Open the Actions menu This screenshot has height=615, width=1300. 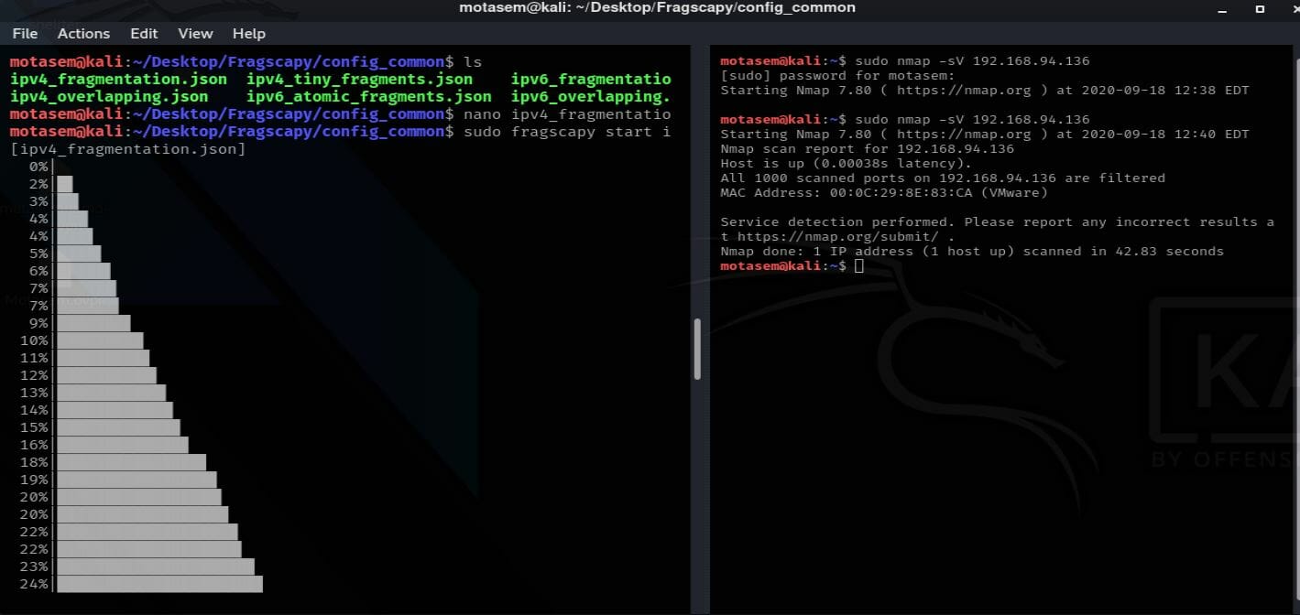tap(83, 33)
